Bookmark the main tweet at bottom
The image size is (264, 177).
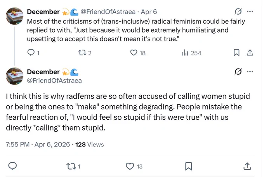click(x=188, y=166)
